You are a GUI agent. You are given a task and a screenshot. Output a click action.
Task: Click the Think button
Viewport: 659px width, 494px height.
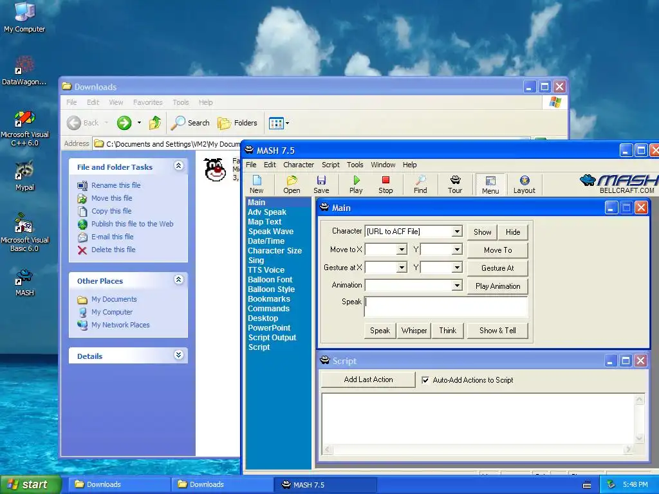point(448,331)
